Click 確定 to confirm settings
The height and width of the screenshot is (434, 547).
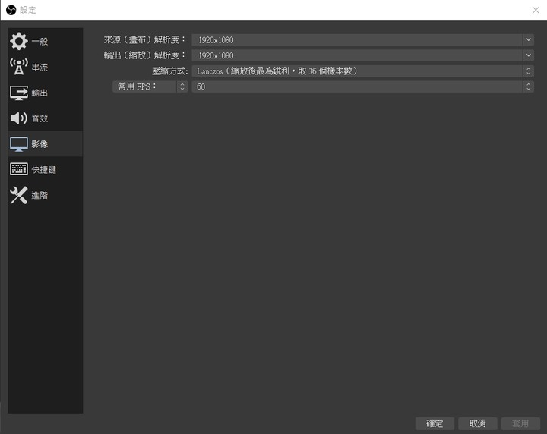435,423
